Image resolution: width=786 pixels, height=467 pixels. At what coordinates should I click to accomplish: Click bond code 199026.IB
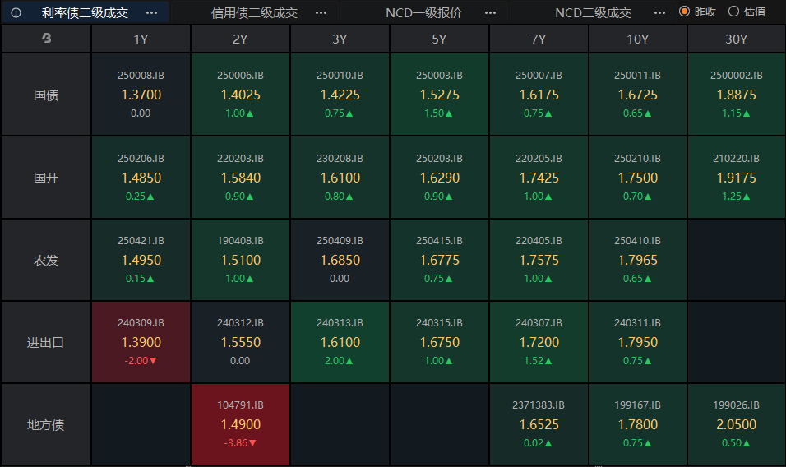(x=737, y=405)
